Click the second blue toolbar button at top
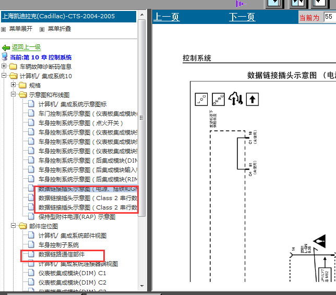 pos(298,4)
